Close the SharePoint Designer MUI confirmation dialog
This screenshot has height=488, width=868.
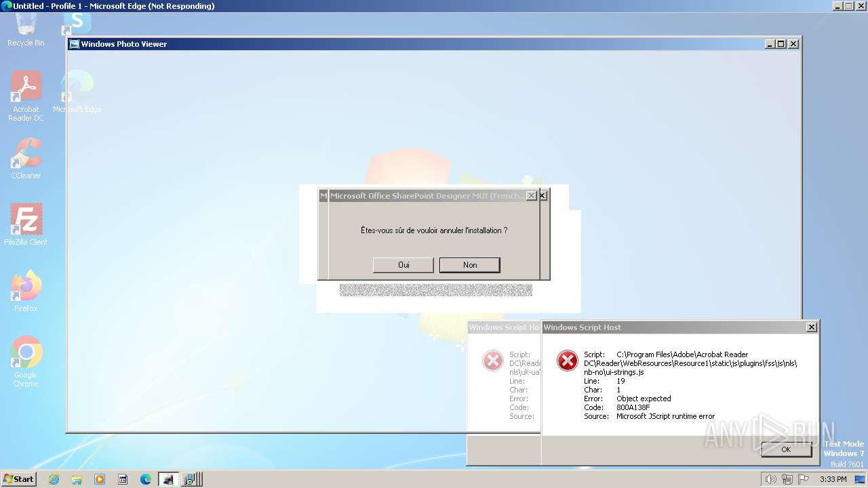(532, 195)
